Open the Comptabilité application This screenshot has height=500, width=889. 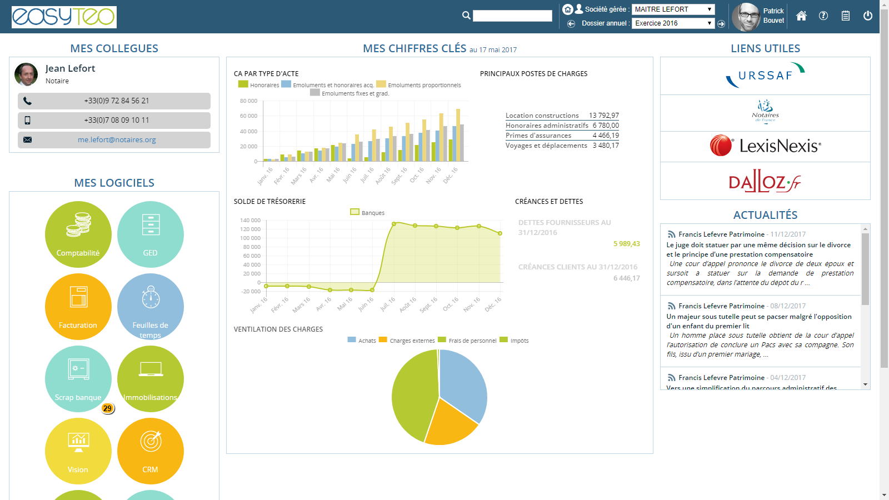click(78, 234)
